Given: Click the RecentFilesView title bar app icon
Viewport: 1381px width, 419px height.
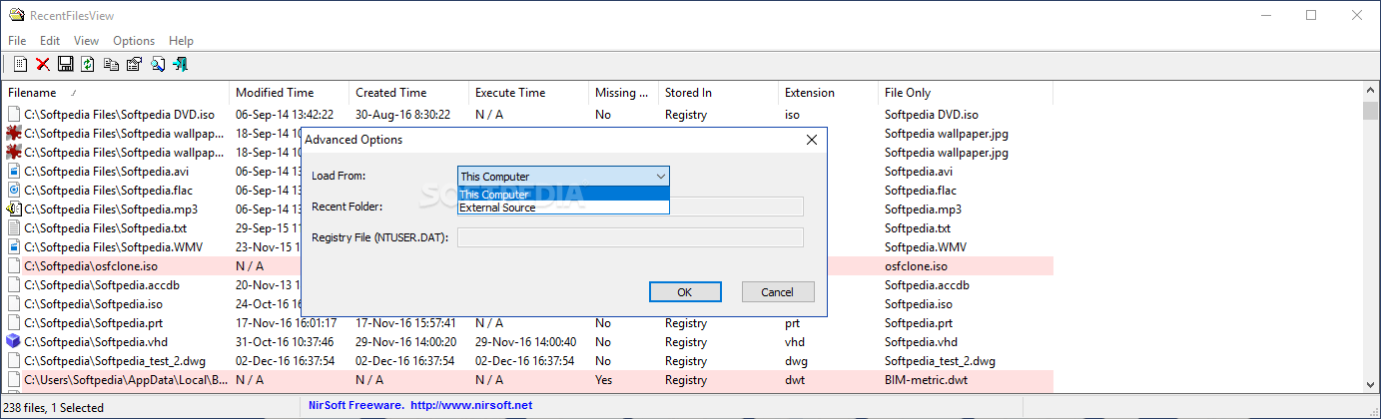Looking at the screenshot, I should pyautogui.click(x=16, y=15).
